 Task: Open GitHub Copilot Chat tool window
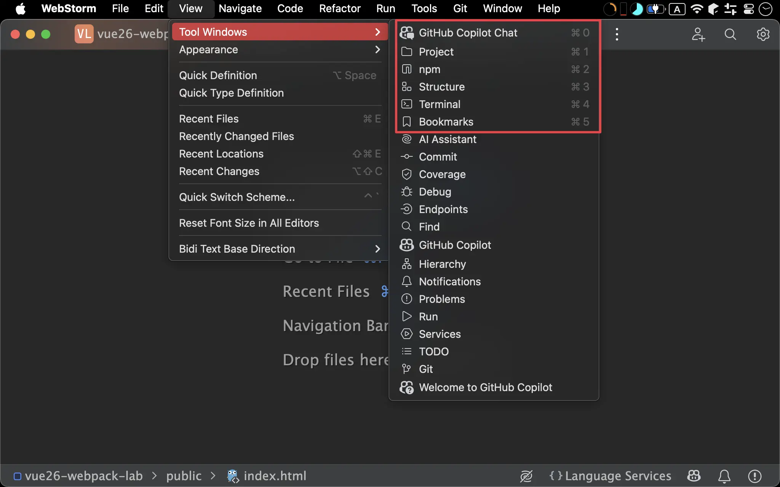pyautogui.click(x=494, y=33)
